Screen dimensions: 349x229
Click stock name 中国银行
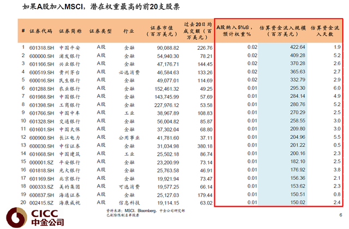click(70, 97)
